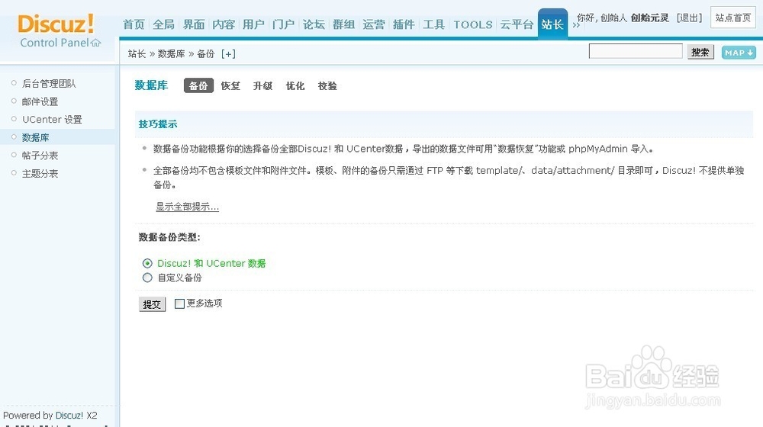763x427 pixels.
Task: Open the 站点首页 button
Action: click(732, 18)
